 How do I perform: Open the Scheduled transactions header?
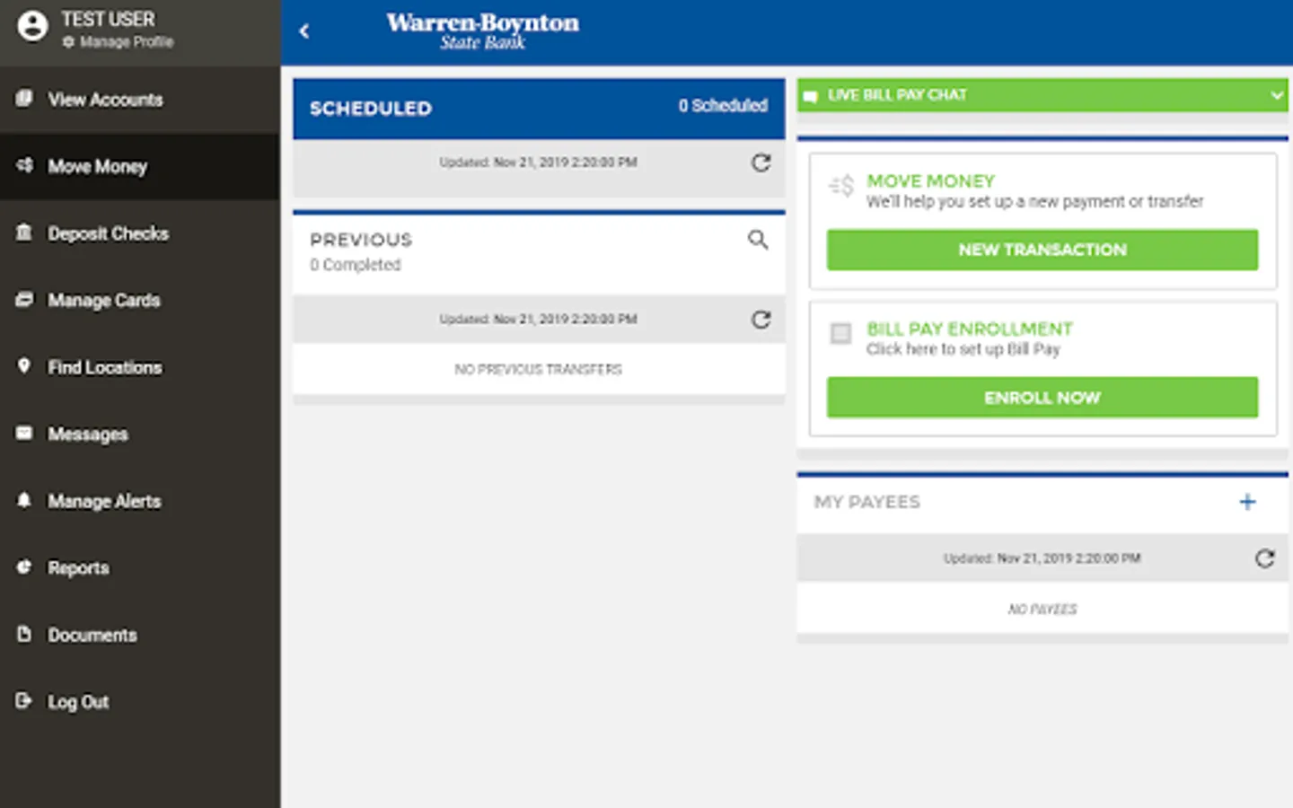(539, 108)
